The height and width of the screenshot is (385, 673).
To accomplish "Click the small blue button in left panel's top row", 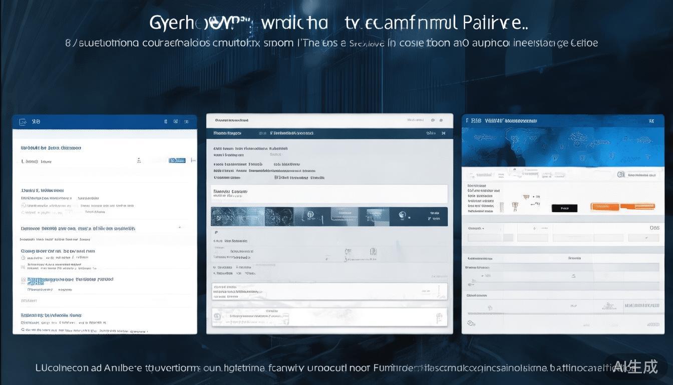I will [177, 160].
